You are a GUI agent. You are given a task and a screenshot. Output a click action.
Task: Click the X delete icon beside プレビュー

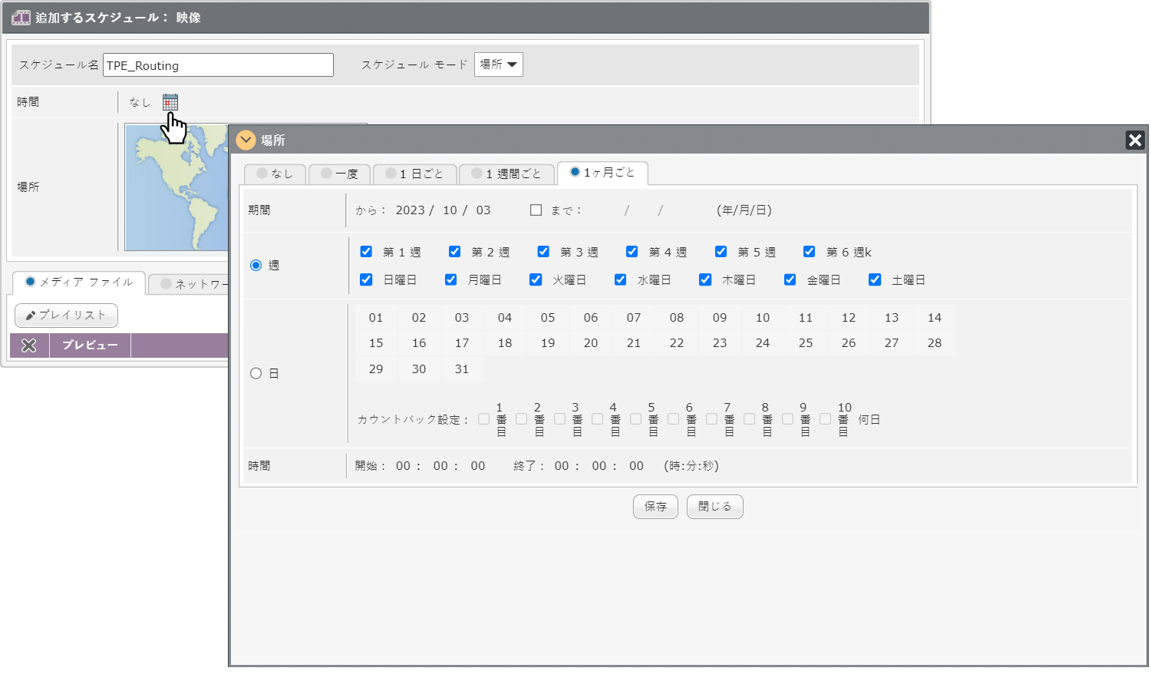[x=29, y=345]
